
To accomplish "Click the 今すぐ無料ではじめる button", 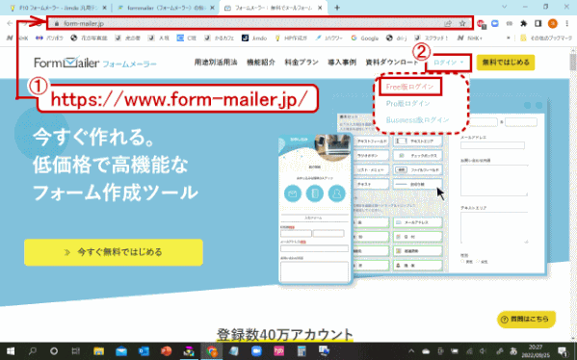I will click(114, 252).
